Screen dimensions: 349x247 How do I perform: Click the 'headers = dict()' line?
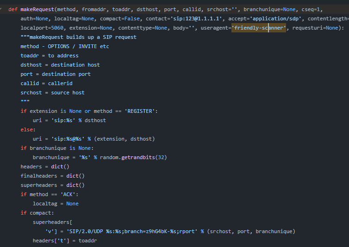pyautogui.click(x=44, y=167)
